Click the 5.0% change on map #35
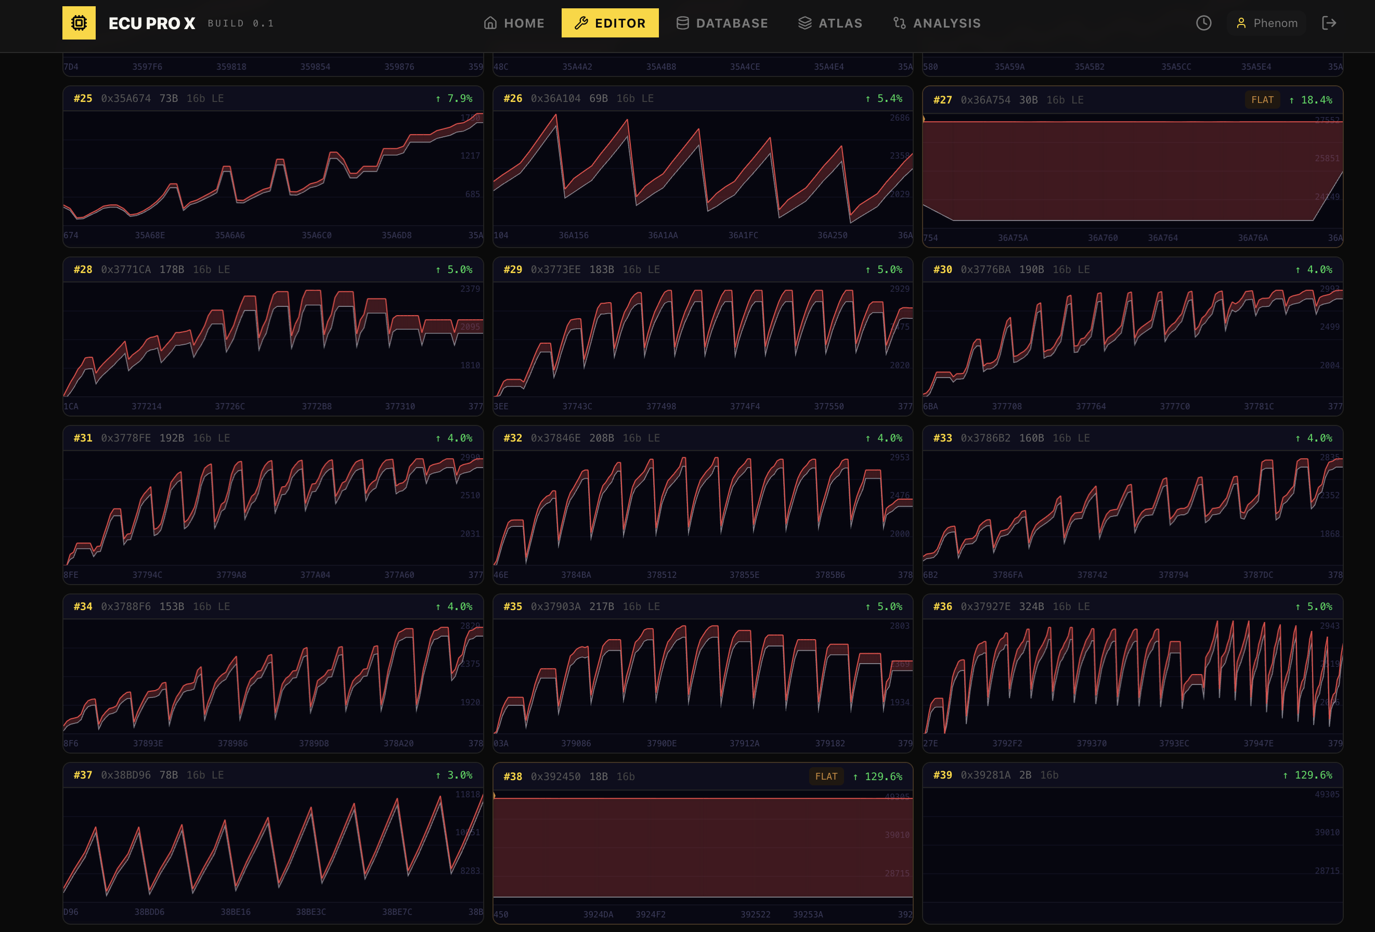The width and height of the screenshot is (1375, 932). click(x=884, y=606)
